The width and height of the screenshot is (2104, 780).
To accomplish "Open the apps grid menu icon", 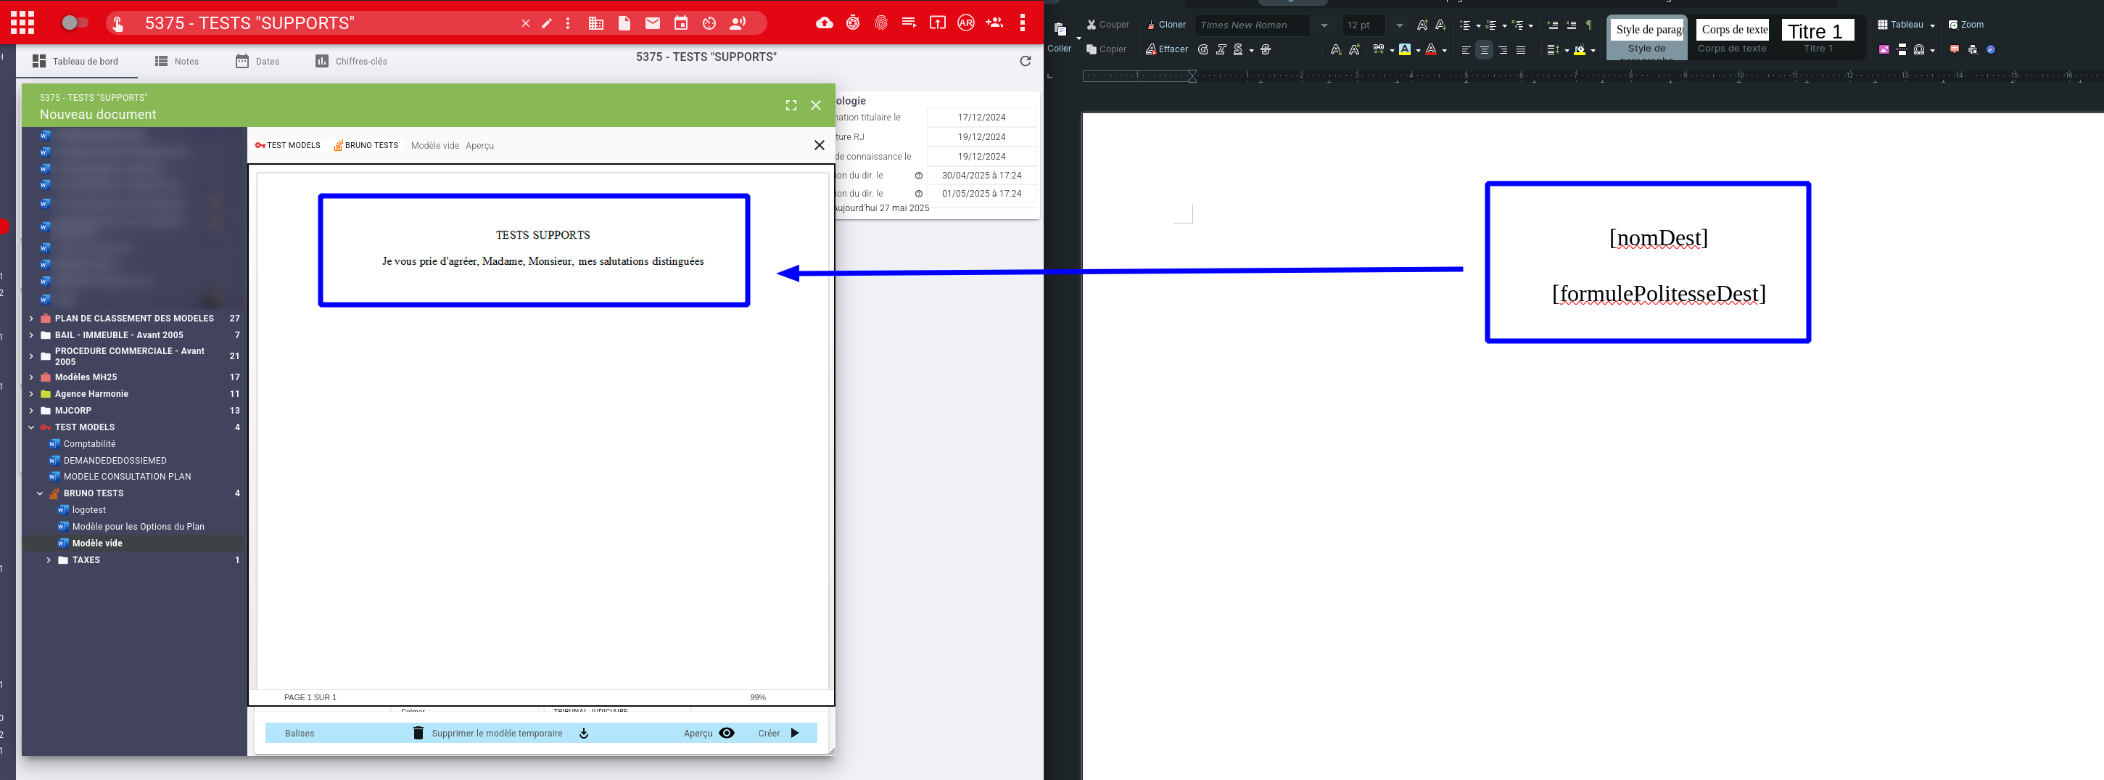I will coord(22,23).
